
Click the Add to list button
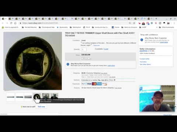86,59
